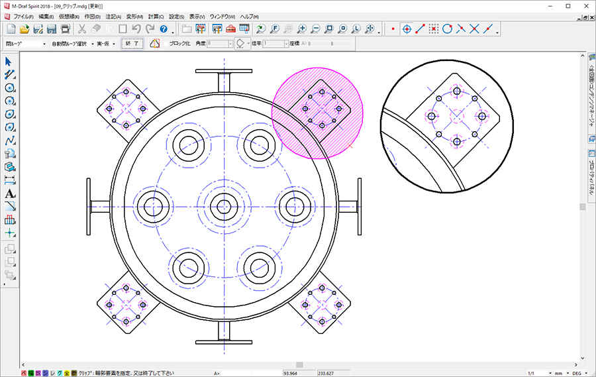Toggle the endpoint snap icon

click(x=420, y=29)
